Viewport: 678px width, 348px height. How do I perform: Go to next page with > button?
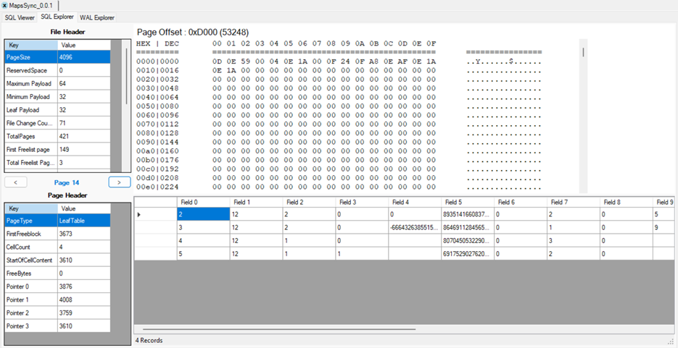point(120,182)
